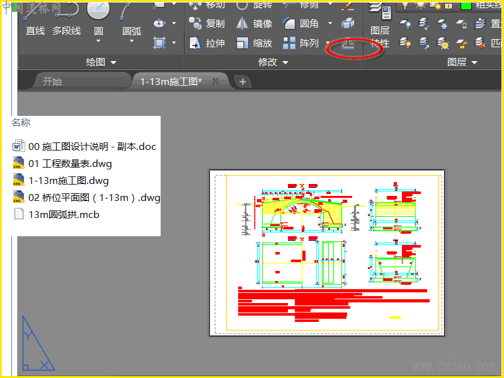Open the ellipse tool dropdown arrow

pos(174,23)
